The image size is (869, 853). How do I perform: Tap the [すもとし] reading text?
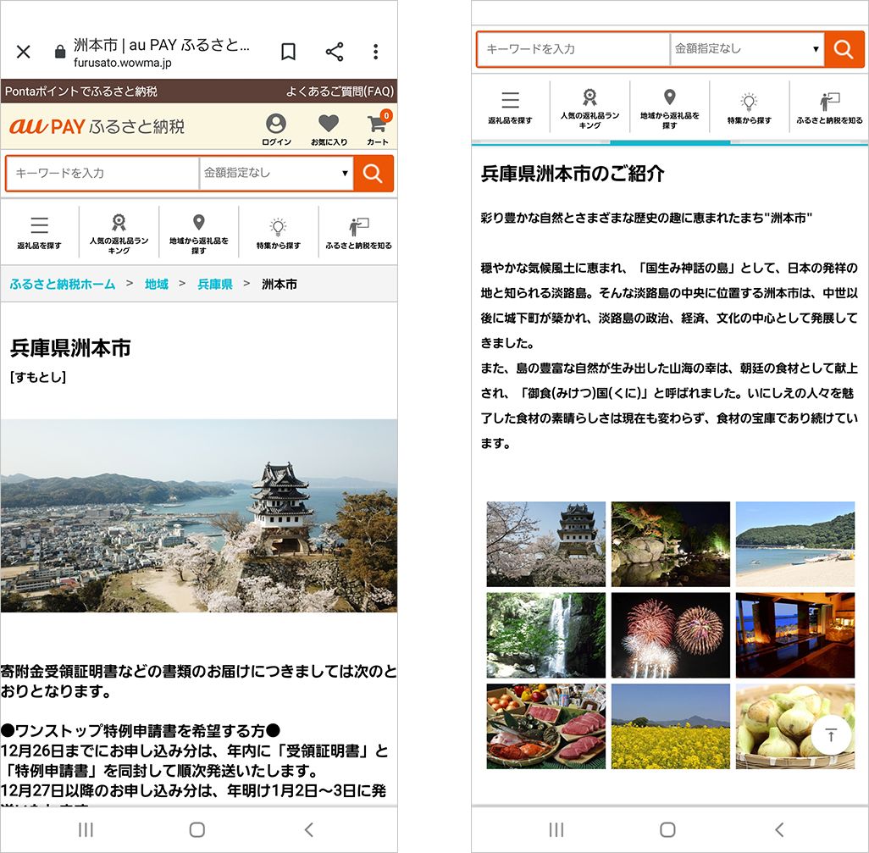[38, 378]
